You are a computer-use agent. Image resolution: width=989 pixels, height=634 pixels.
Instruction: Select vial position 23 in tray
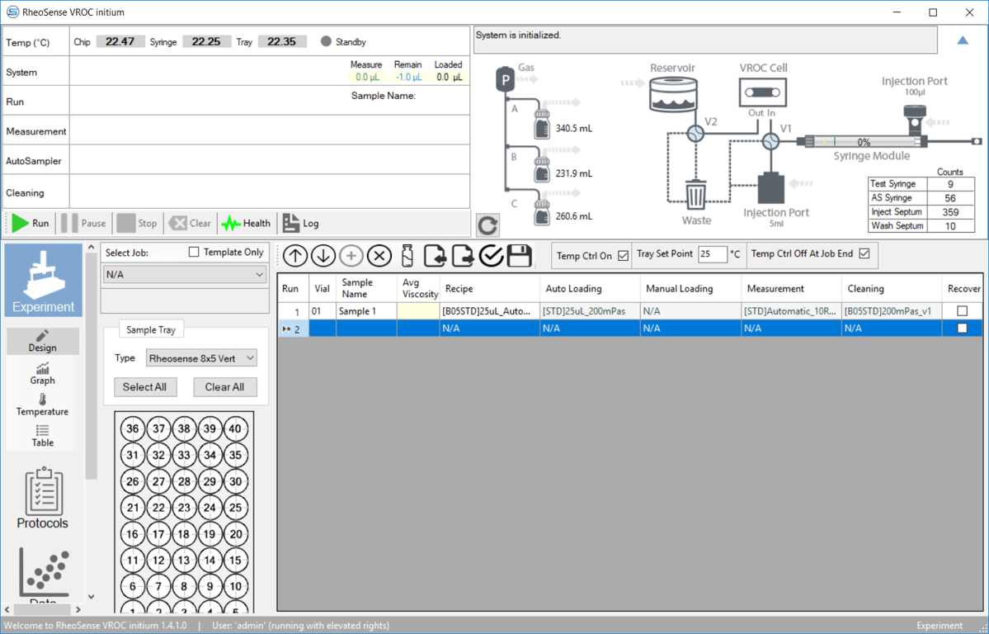(184, 507)
